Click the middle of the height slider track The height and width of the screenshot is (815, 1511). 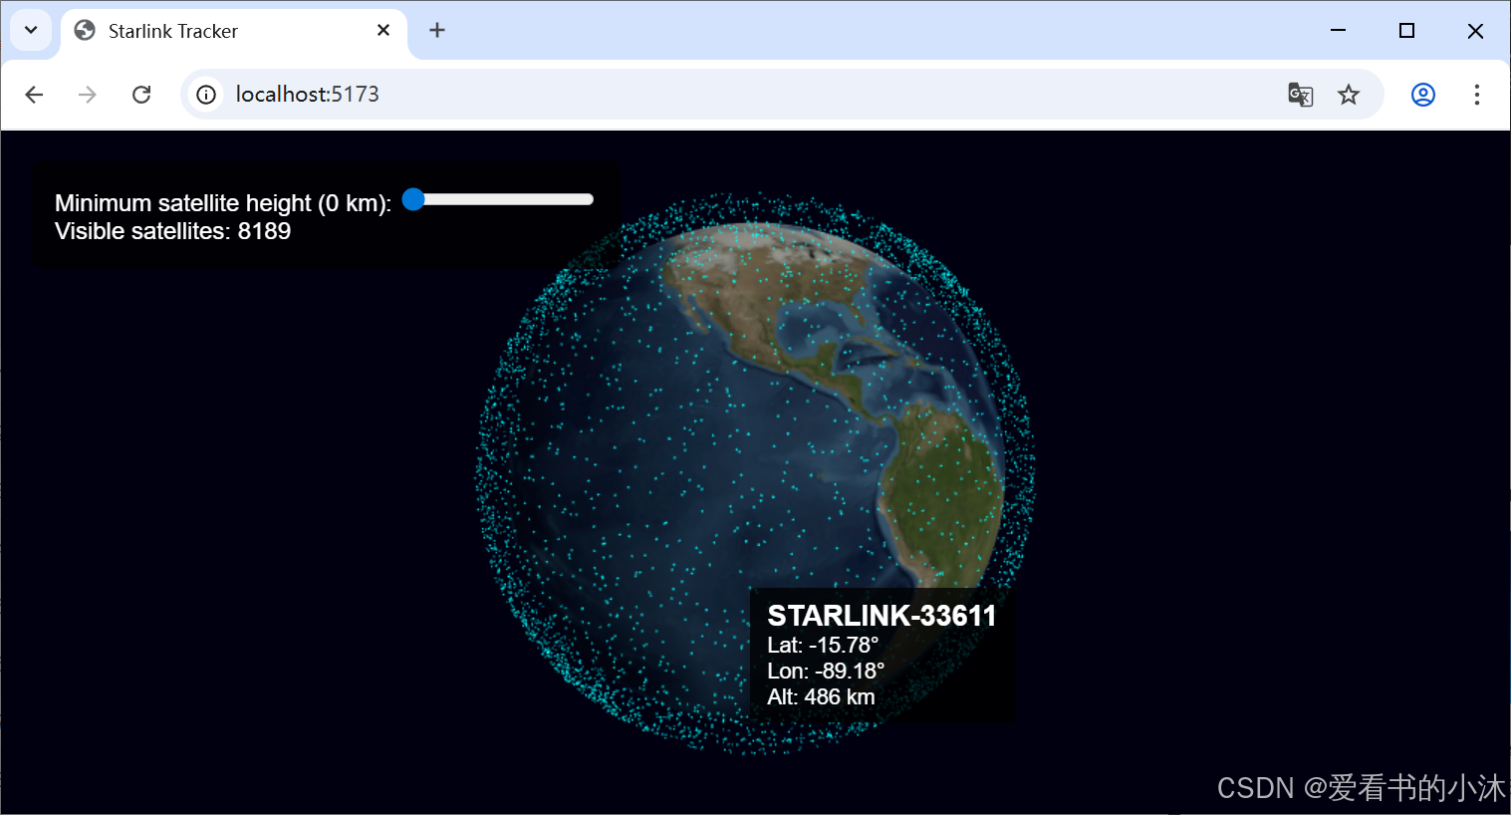(x=498, y=200)
